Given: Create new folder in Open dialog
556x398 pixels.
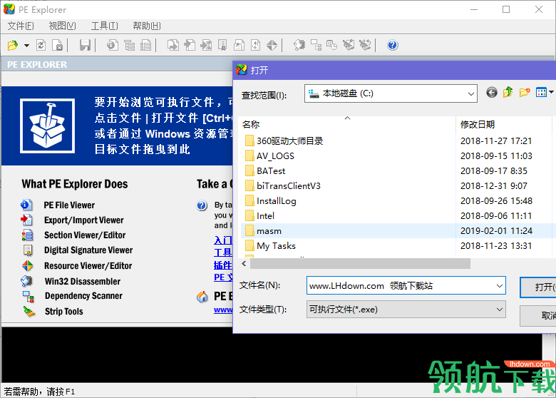Looking at the screenshot, I should 525,93.
